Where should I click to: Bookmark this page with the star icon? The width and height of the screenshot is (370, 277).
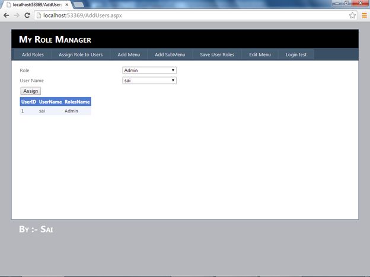coord(352,15)
